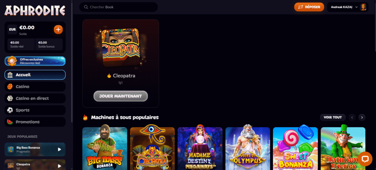Go to previous popular slots page

352,117
